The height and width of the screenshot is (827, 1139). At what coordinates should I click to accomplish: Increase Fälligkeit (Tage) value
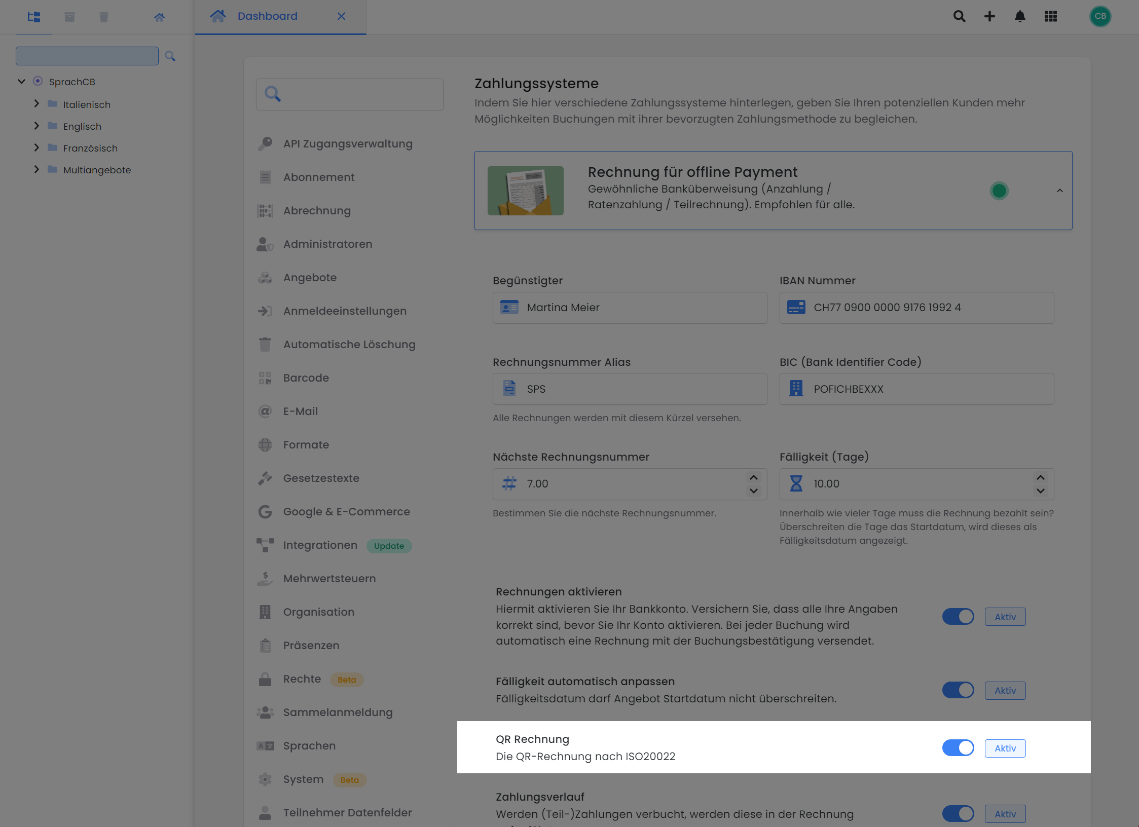[1041, 477]
